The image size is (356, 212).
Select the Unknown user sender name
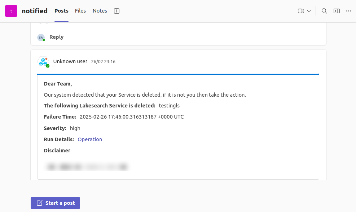(70, 61)
